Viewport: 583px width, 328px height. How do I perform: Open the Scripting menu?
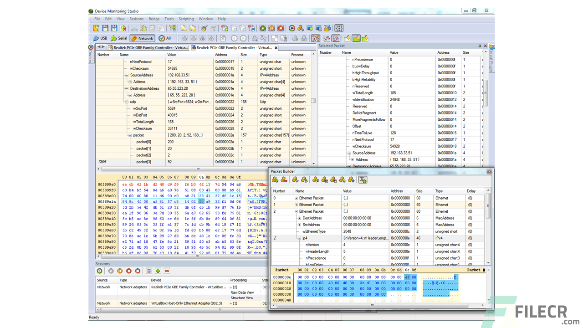186,19
